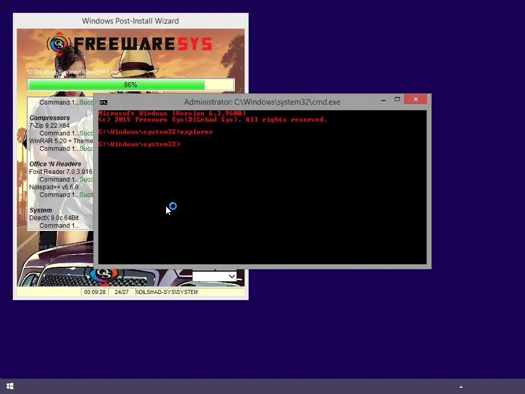Click the cmd.exe window title bar text

tap(262, 102)
